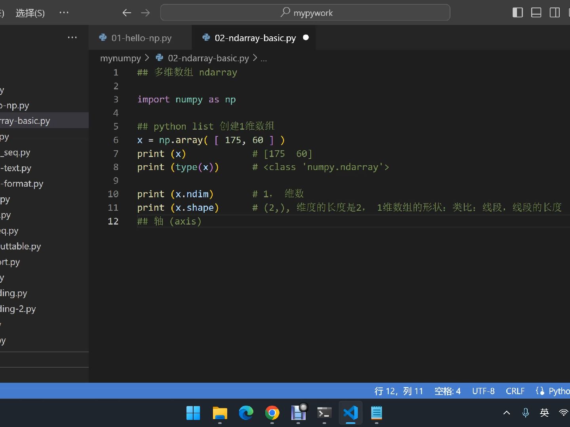Open the Notepad app in taskbar
This screenshot has width=570, height=427.
(376, 413)
